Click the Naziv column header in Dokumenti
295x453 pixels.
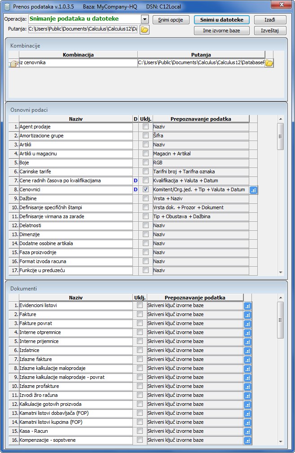tap(76, 297)
